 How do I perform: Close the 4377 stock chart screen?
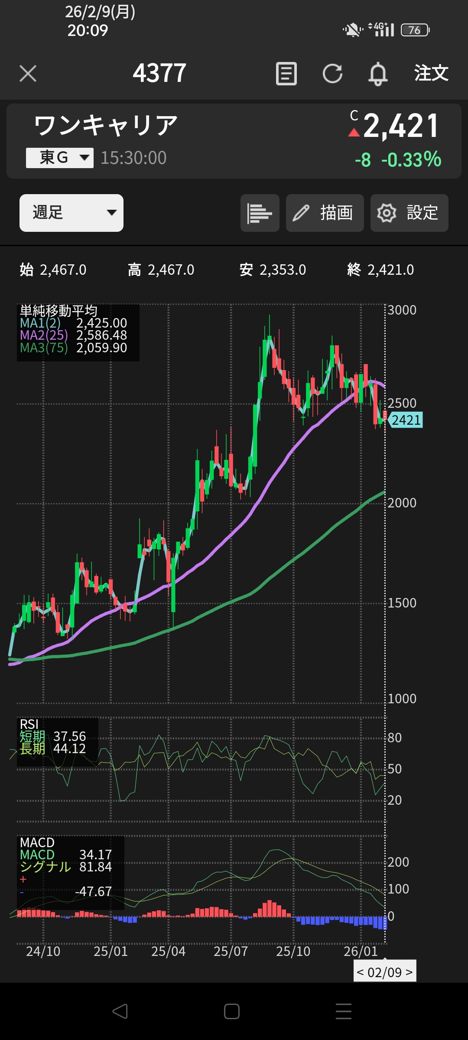[28, 73]
